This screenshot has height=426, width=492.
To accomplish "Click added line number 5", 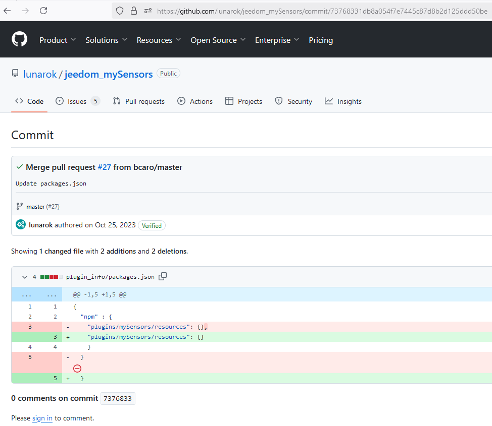I will click(x=55, y=378).
